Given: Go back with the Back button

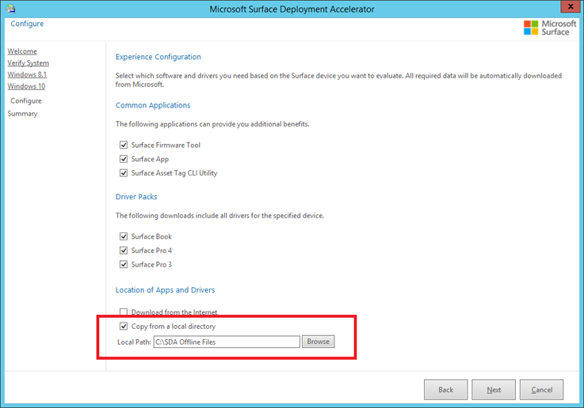Looking at the screenshot, I should point(445,390).
